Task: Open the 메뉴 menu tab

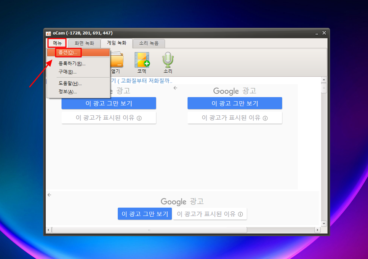Action: (57, 43)
